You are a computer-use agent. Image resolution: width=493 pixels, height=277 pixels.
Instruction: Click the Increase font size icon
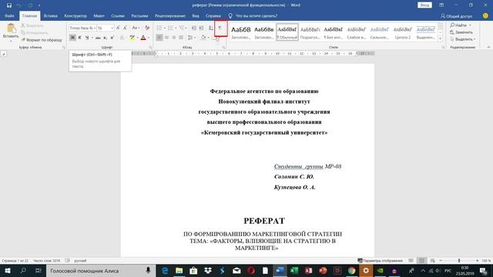click(x=118, y=28)
